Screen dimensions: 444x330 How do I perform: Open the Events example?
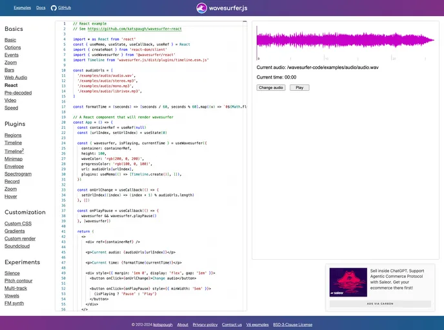click(x=12, y=55)
